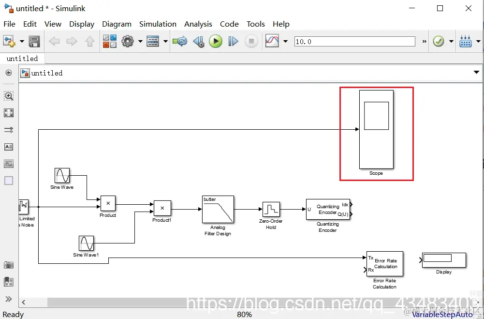Select the Band-Limited White Noise block
The width and height of the screenshot is (484, 319).
coord(24,207)
